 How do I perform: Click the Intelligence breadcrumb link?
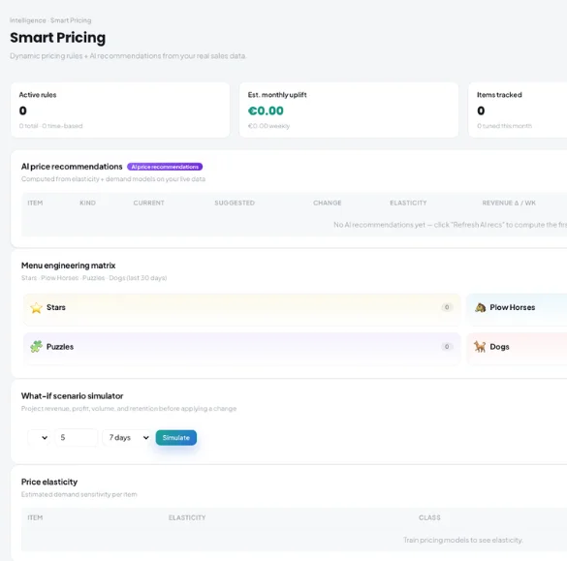[28, 20]
